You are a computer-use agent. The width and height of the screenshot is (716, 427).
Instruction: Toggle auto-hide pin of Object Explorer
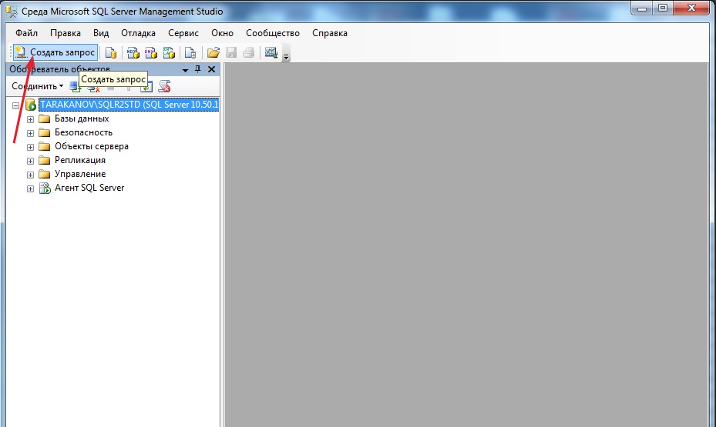(x=198, y=69)
